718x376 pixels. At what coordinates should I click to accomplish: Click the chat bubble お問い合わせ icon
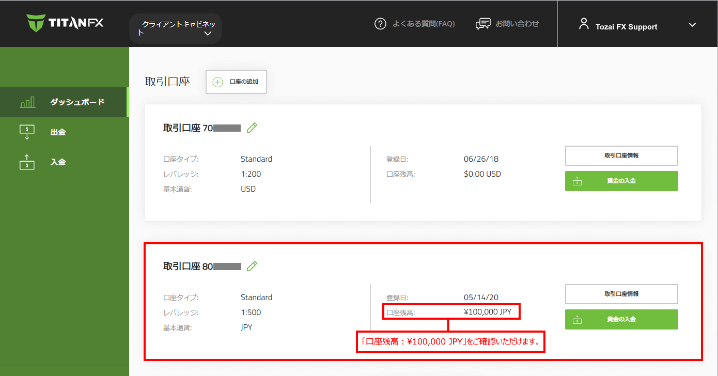point(483,23)
